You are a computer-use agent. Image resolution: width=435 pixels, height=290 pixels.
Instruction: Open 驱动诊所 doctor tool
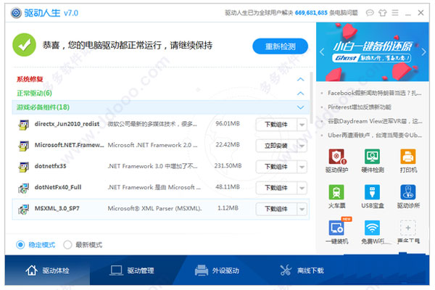(x=407, y=192)
